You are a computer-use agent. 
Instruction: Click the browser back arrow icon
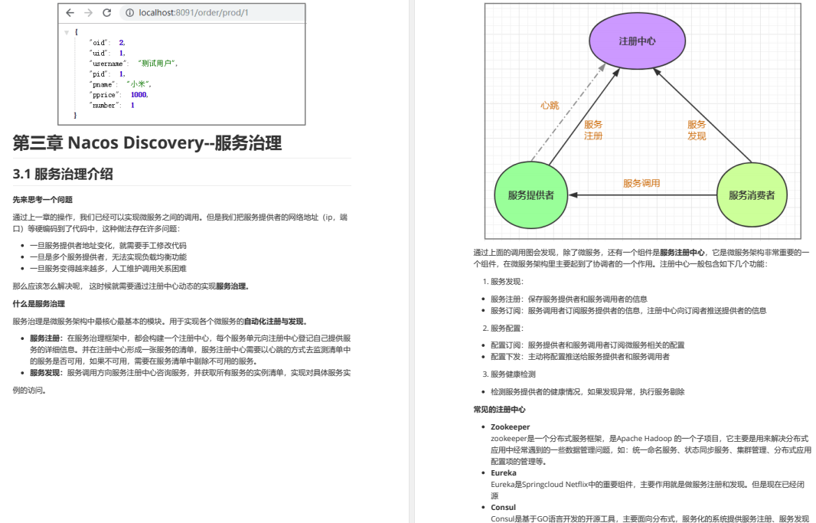pos(70,13)
